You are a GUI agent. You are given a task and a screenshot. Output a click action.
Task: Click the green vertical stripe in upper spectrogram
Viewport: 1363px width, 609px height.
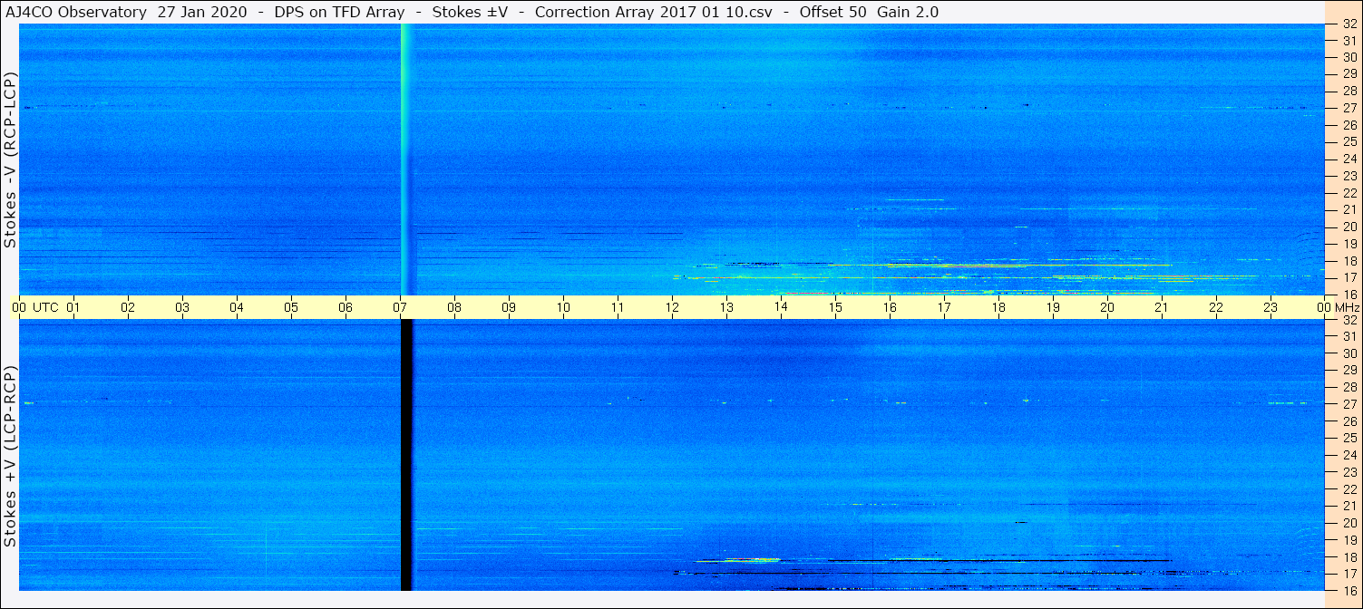(x=405, y=159)
